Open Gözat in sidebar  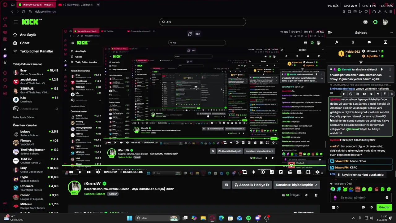(x=25, y=43)
